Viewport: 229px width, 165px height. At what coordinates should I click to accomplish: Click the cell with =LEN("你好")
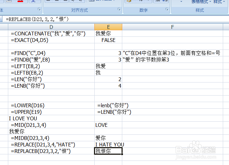point(51,79)
